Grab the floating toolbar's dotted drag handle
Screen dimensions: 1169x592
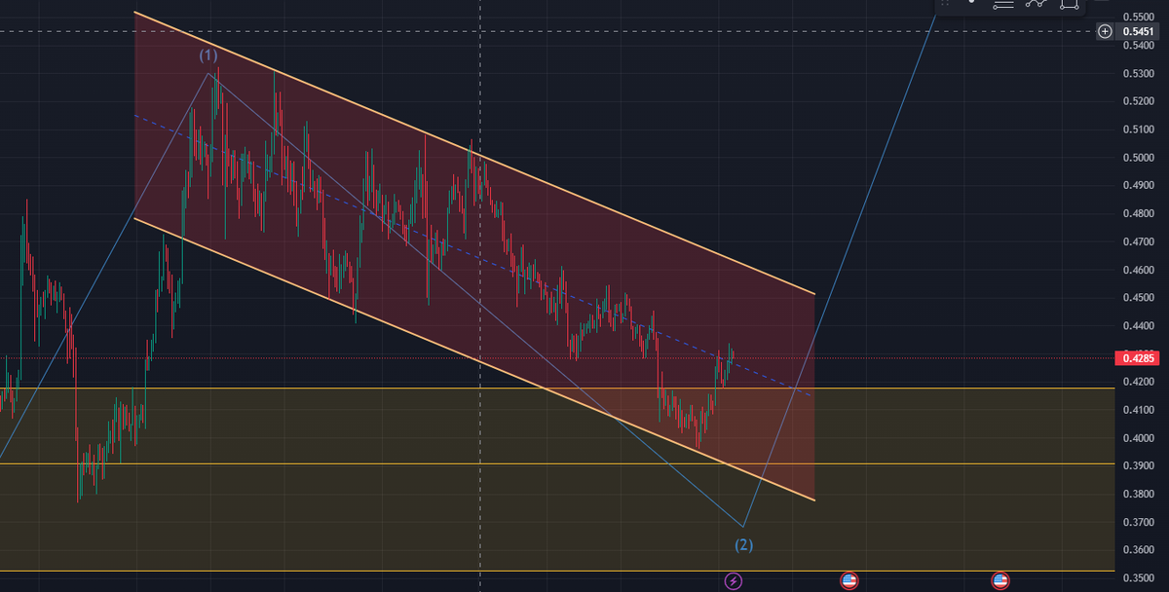(945, 4)
